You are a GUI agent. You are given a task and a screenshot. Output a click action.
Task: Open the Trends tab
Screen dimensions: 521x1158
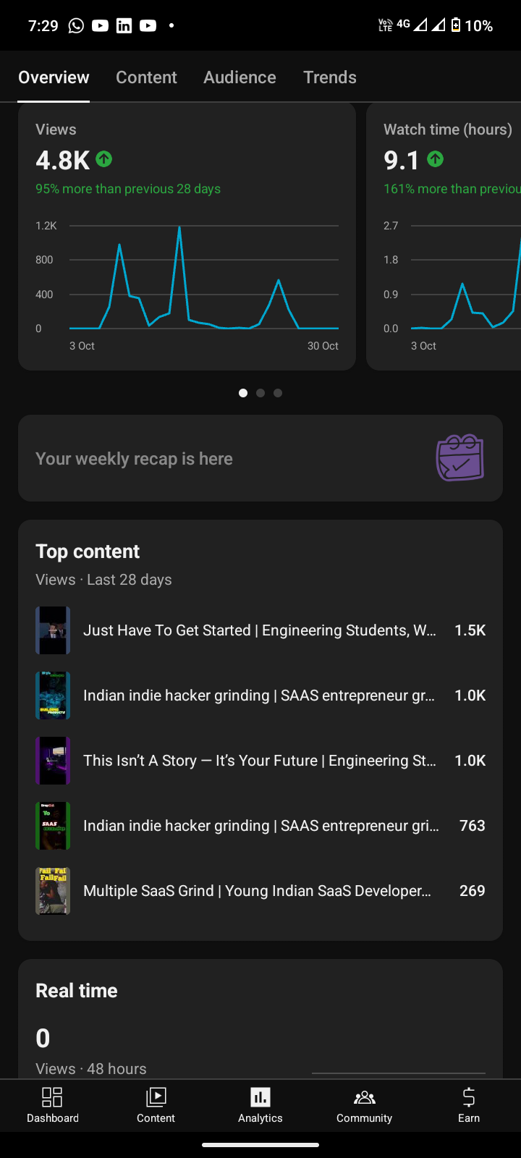point(329,77)
